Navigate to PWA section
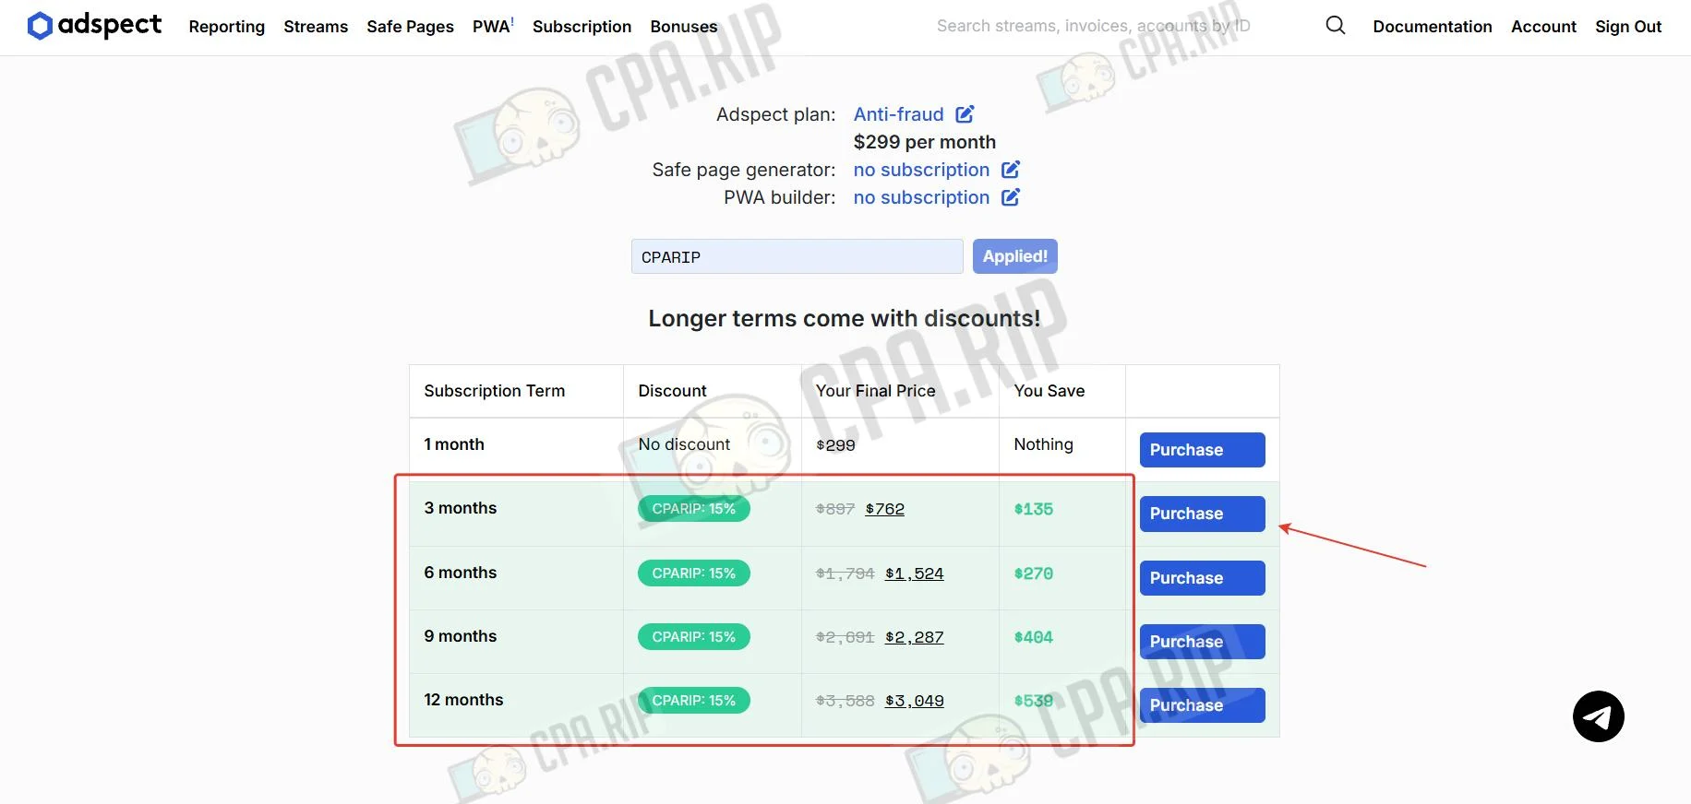This screenshot has height=804, width=1691. [x=493, y=27]
